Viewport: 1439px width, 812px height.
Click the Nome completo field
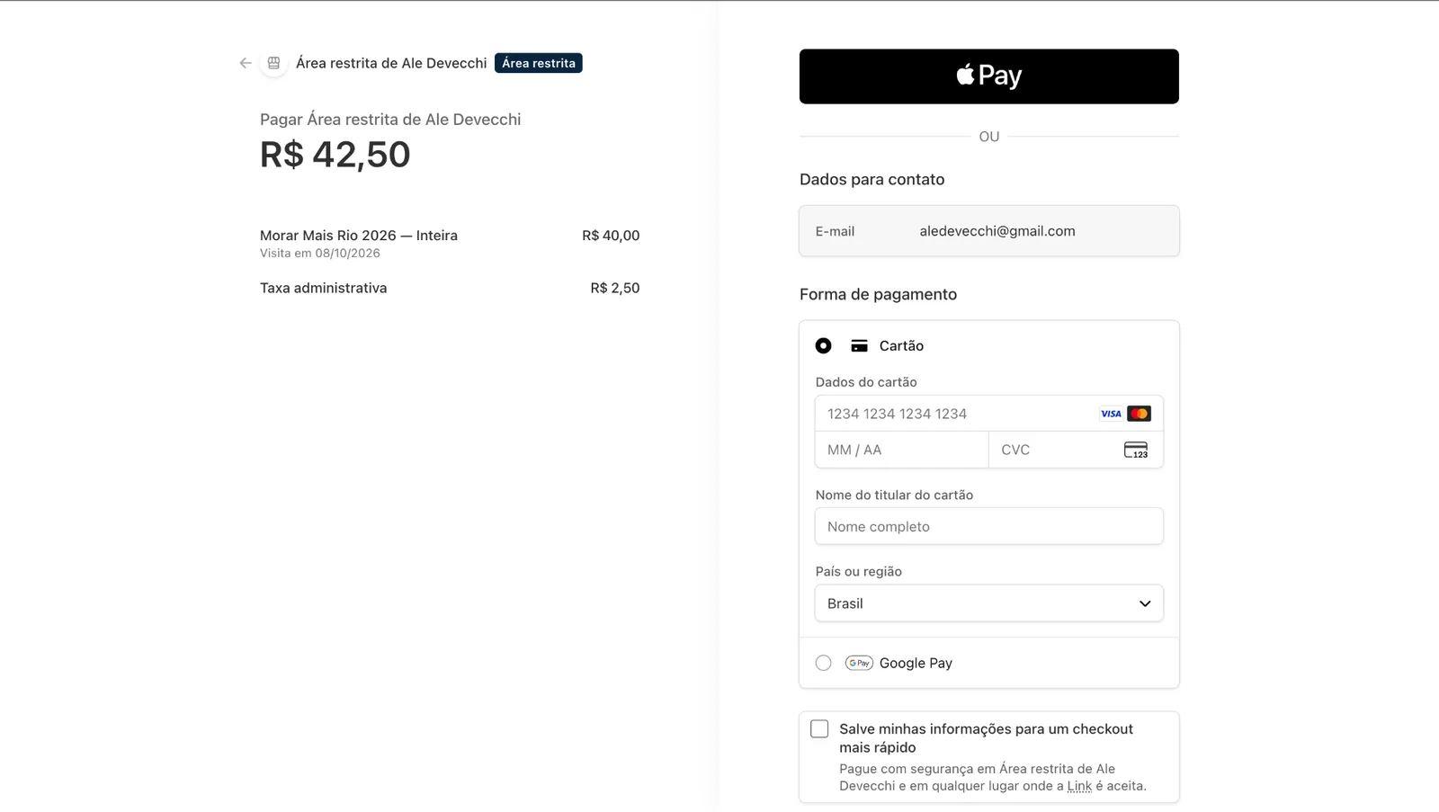[x=989, y=526]
